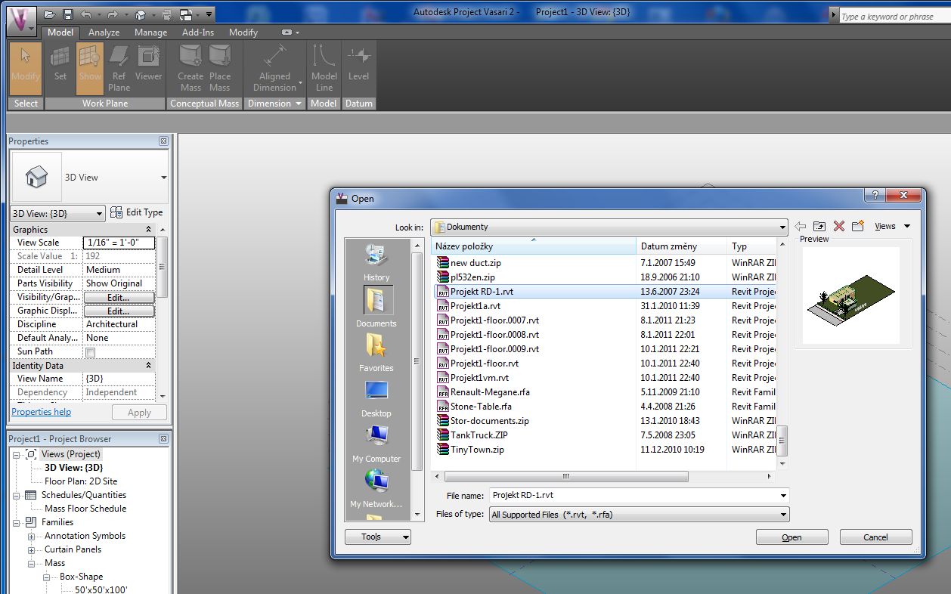Click the Create Mass tool
This screenshot has width=951, height=594.
click(191, 68)
